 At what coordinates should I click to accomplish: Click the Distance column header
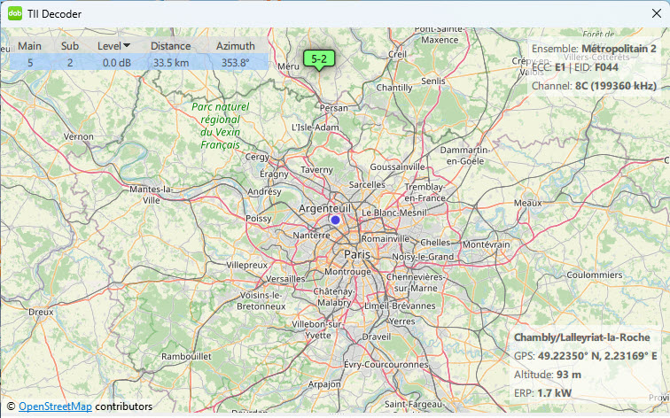point(170,46)
